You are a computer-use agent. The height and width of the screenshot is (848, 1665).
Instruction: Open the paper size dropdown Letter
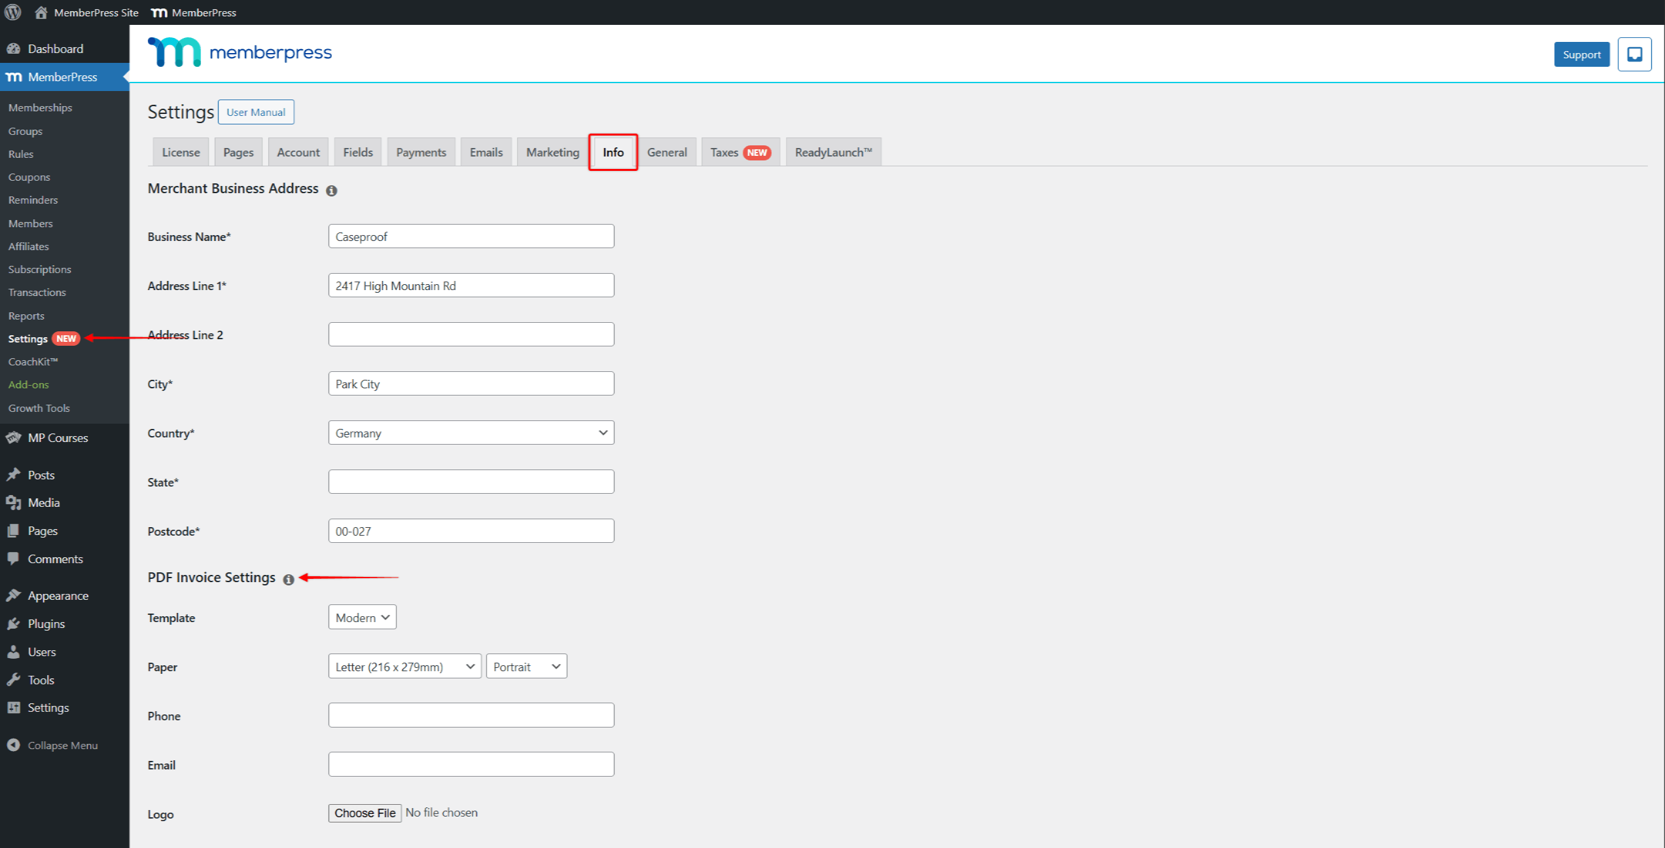point(404,667)
